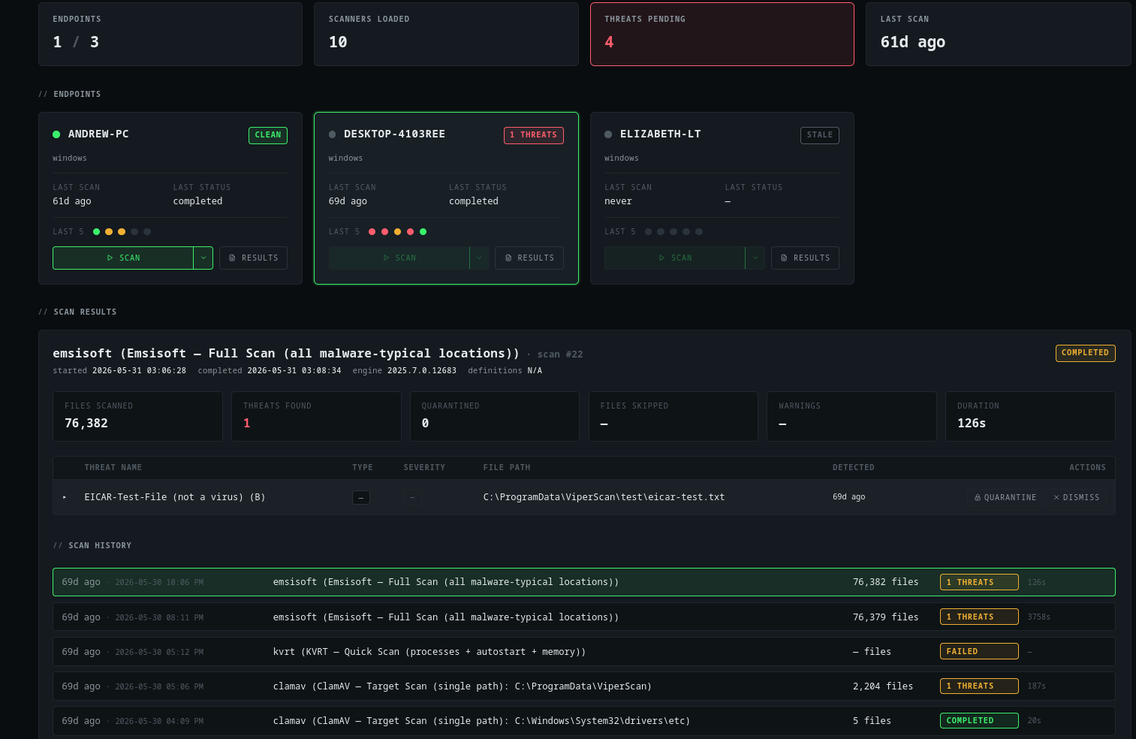Click the scan #22 label in results header
The height and width of the screenshot is (739, 1136).
point(560,354)
